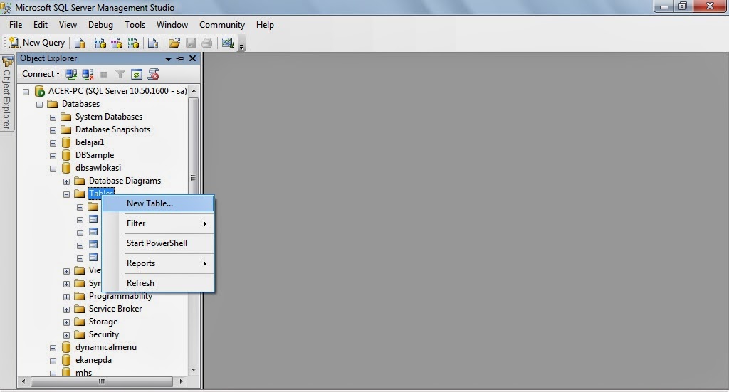Expand the Database Snapshots folder
Viewport: 729px width, 392px height.
(x=53, y=130)
